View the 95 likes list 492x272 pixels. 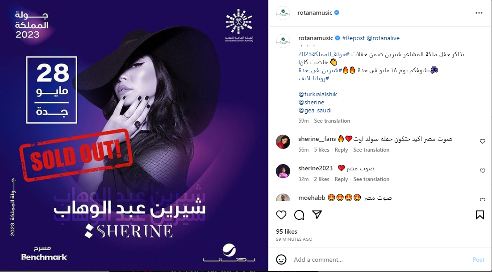(x=287, y=231)
